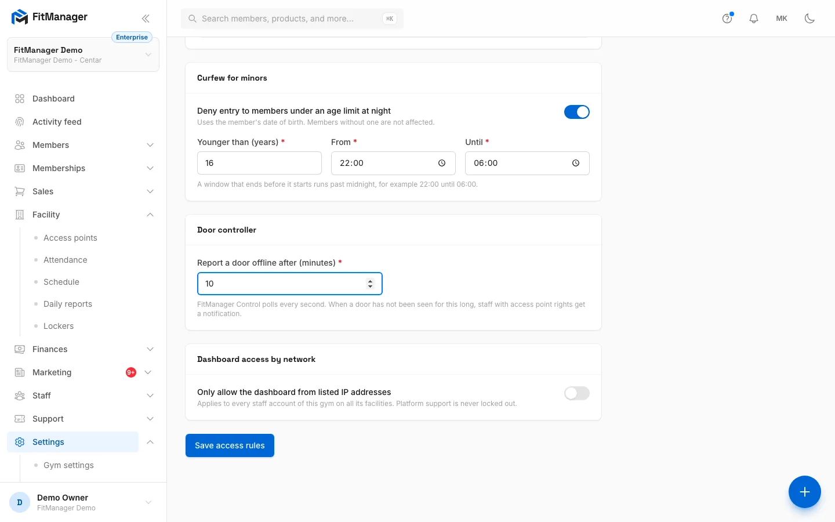Disable the curfew for minors toggle
This screenshot has height=522, width=835.
[x=577, y=112]
